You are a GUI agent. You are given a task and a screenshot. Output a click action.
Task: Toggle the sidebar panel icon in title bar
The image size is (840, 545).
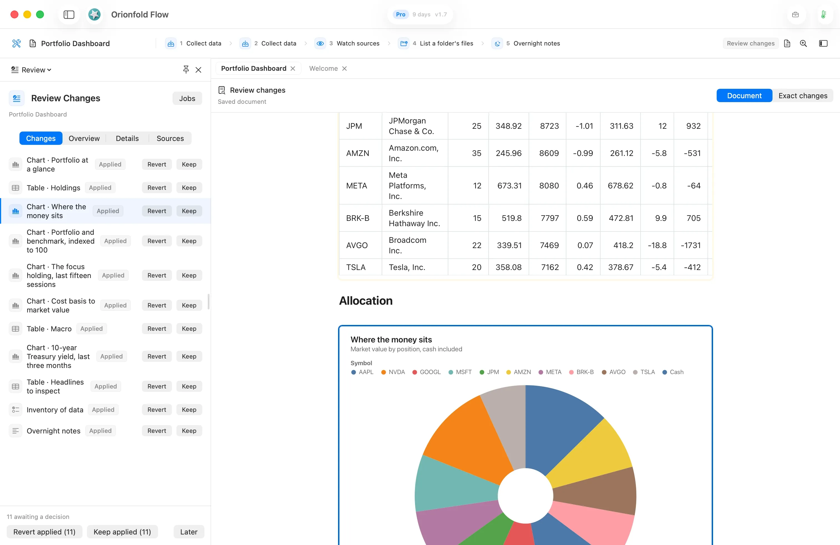pyautogui.click(x=69, y=14)
